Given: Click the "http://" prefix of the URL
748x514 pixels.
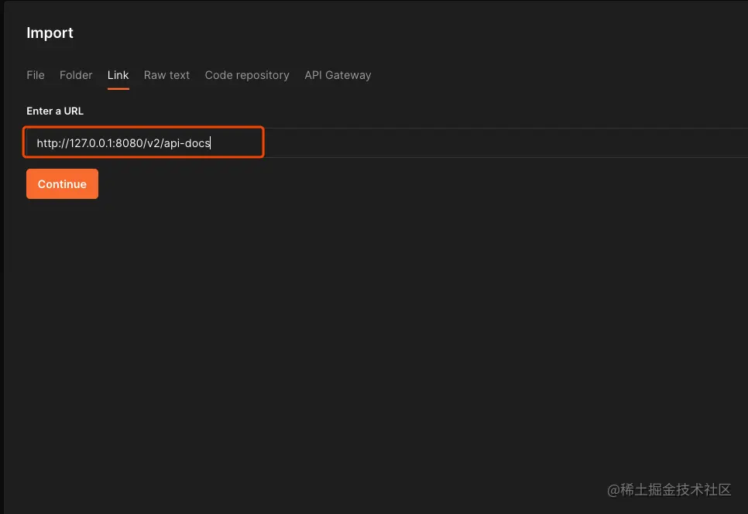Looking at the screenshot, I should (52, 143).
